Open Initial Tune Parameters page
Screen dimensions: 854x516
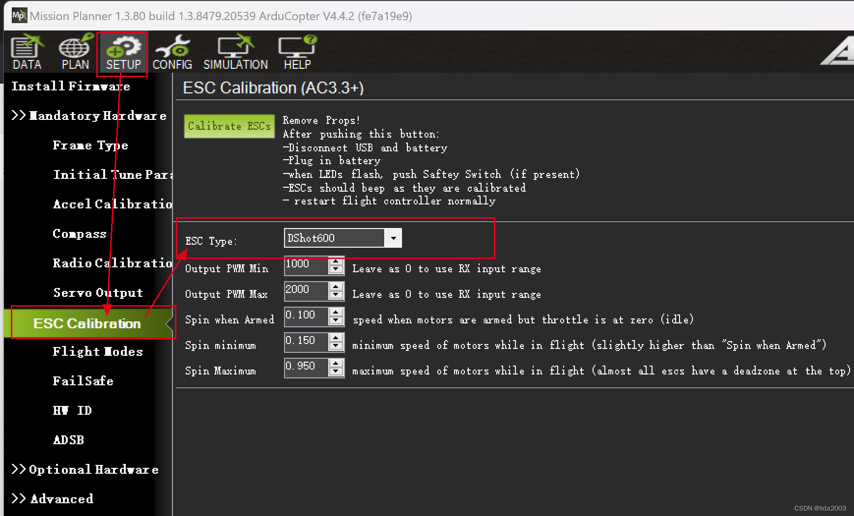pos(113,175)
